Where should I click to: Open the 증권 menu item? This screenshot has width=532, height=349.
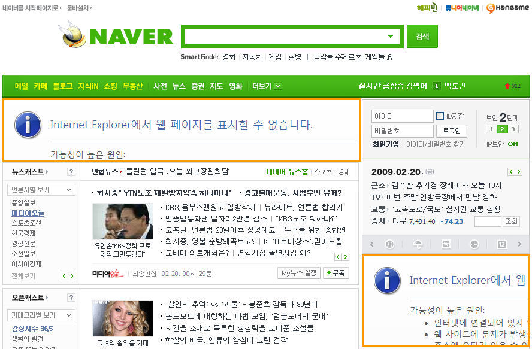coord(198,86)
